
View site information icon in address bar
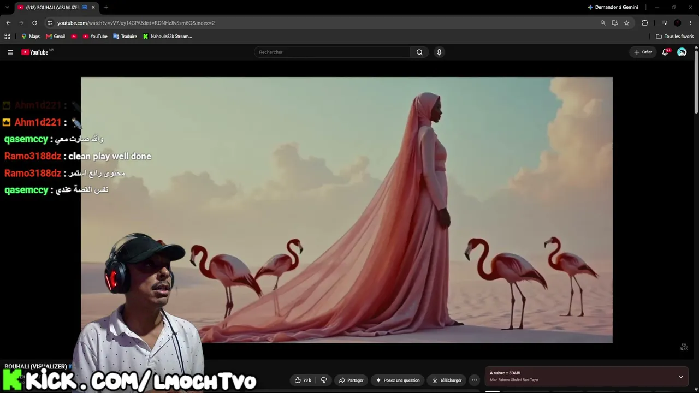pos(50,23)
